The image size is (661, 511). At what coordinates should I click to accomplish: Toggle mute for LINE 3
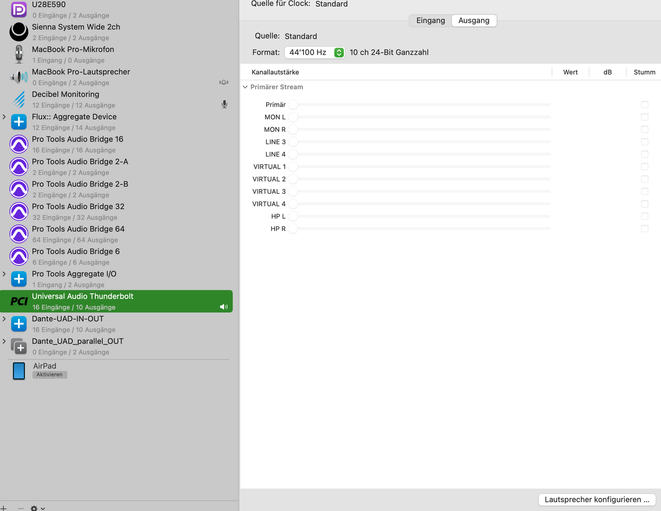pyautogui.click(x=645, y=142)
